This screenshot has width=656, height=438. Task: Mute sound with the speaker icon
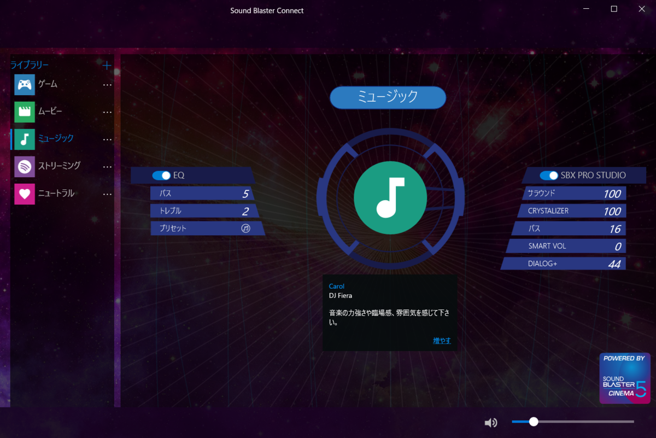pos(491,422)
